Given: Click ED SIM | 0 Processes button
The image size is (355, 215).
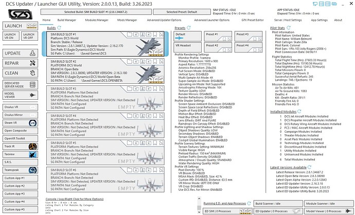Looking at the screenshot, I should (x=227, y=211).
